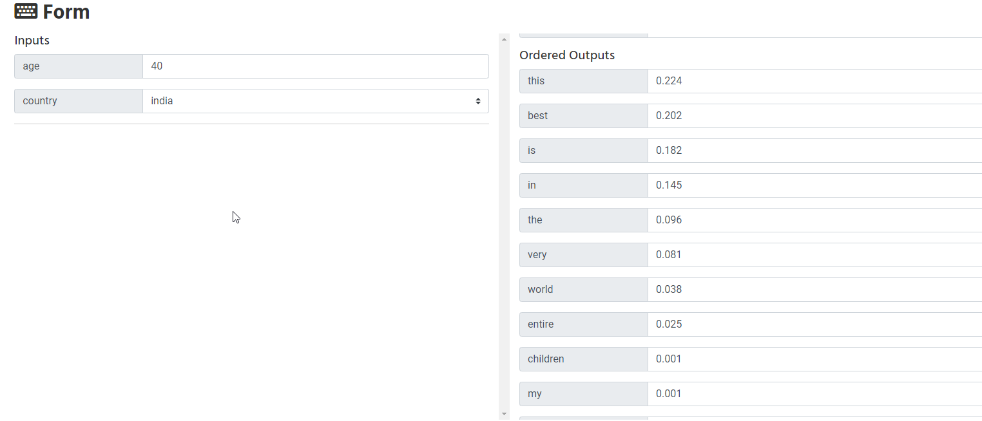The height and width of the screenshot is (421, 982).
Task: Click the Ordered Outputs section heading
Action: [x=567, y=55]
